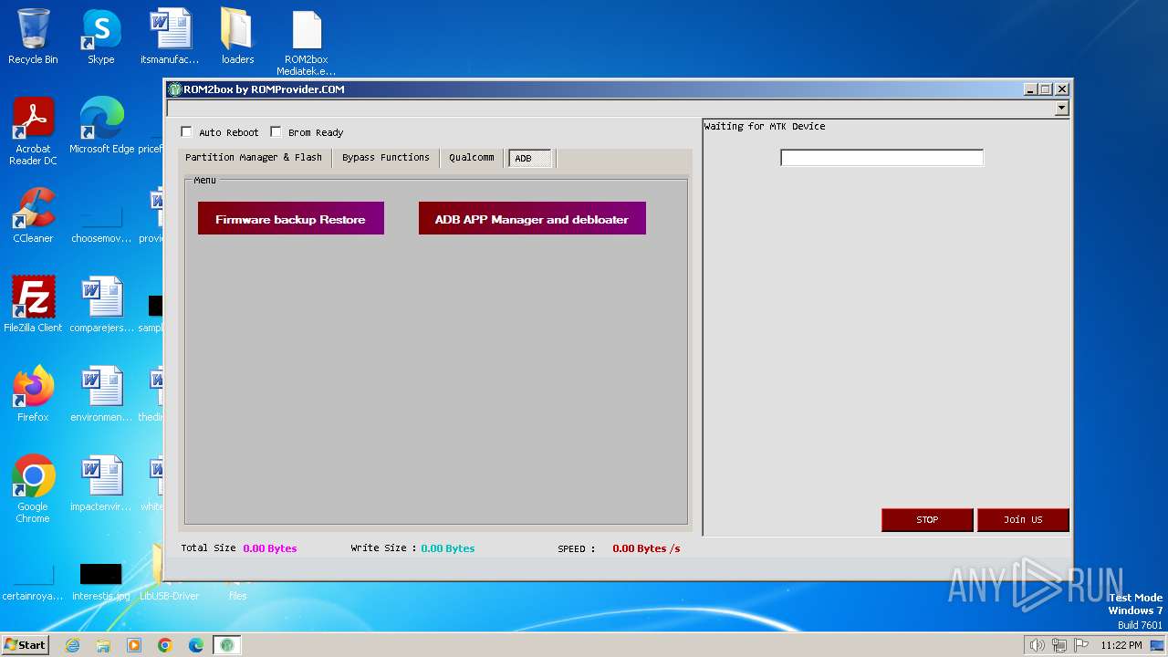Click ADB APP Manager and debloater button
Viewport: 1168px width, 657px height.
(532, 219)
